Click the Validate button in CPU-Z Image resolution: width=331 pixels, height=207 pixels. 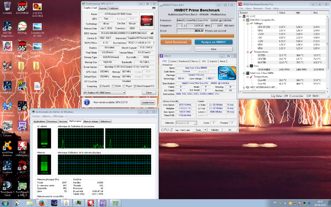(215, 130)
